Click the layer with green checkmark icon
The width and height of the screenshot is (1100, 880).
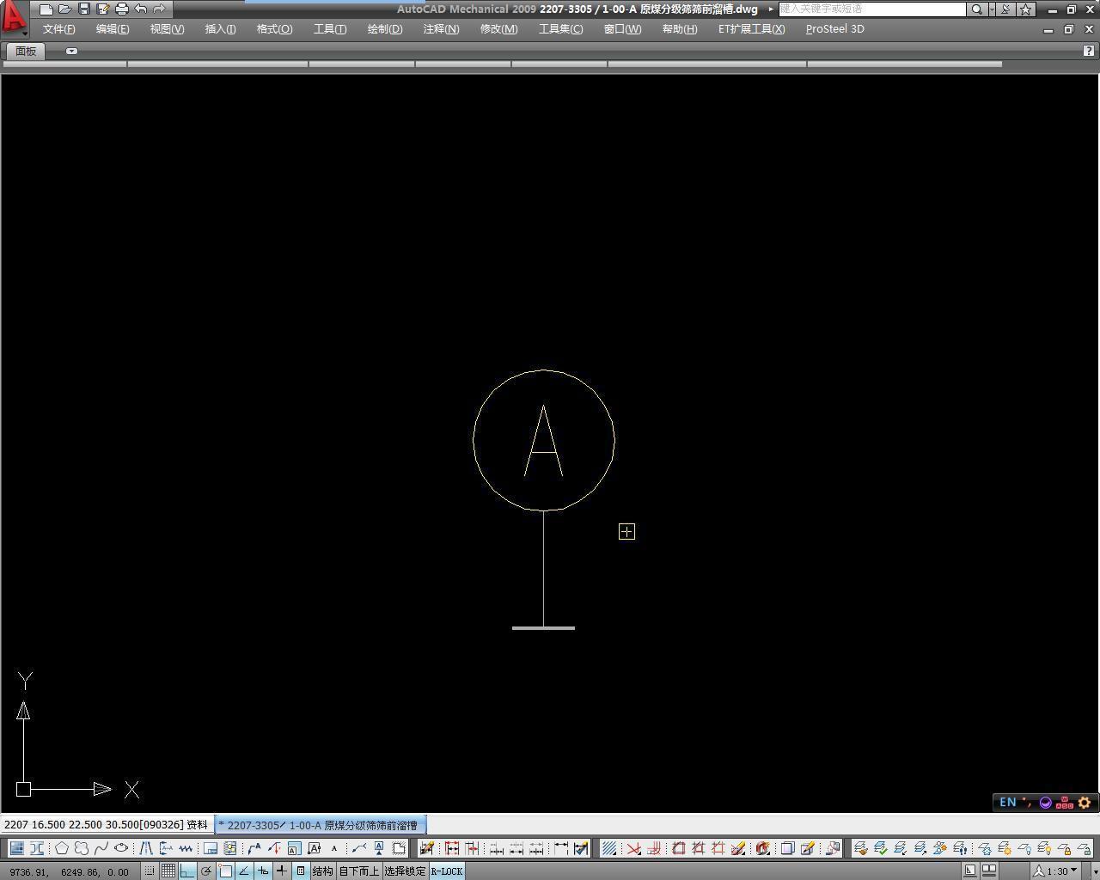click(x=881, y=848)
